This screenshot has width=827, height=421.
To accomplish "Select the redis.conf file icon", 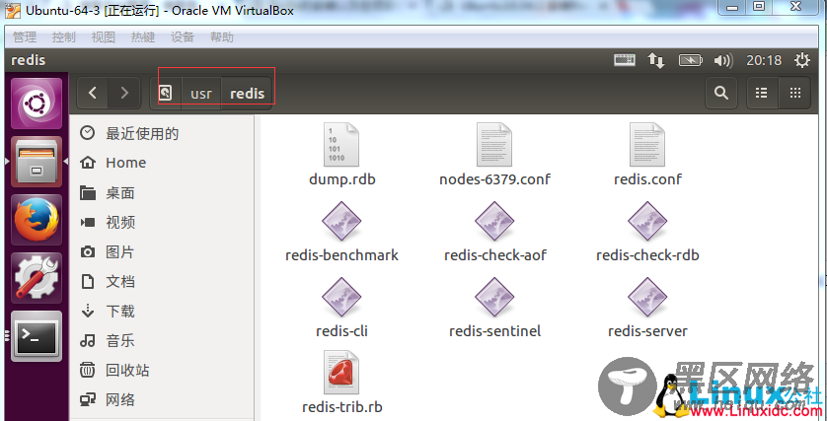I will coord(647,145).
